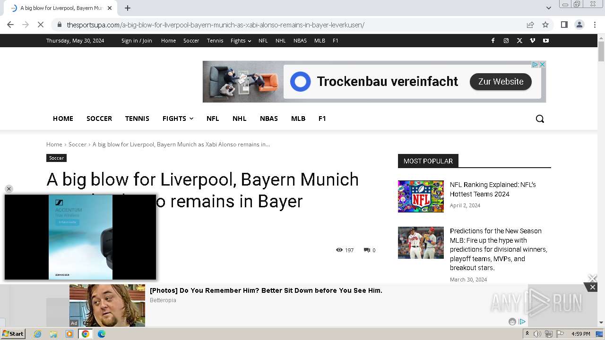
Task: Open the Chrome three-dot menu
Action: click(595, 25)
